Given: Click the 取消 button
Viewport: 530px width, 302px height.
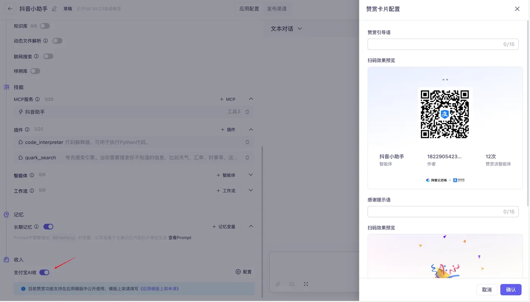Looking at the screenshot, I should coord(487,290).
